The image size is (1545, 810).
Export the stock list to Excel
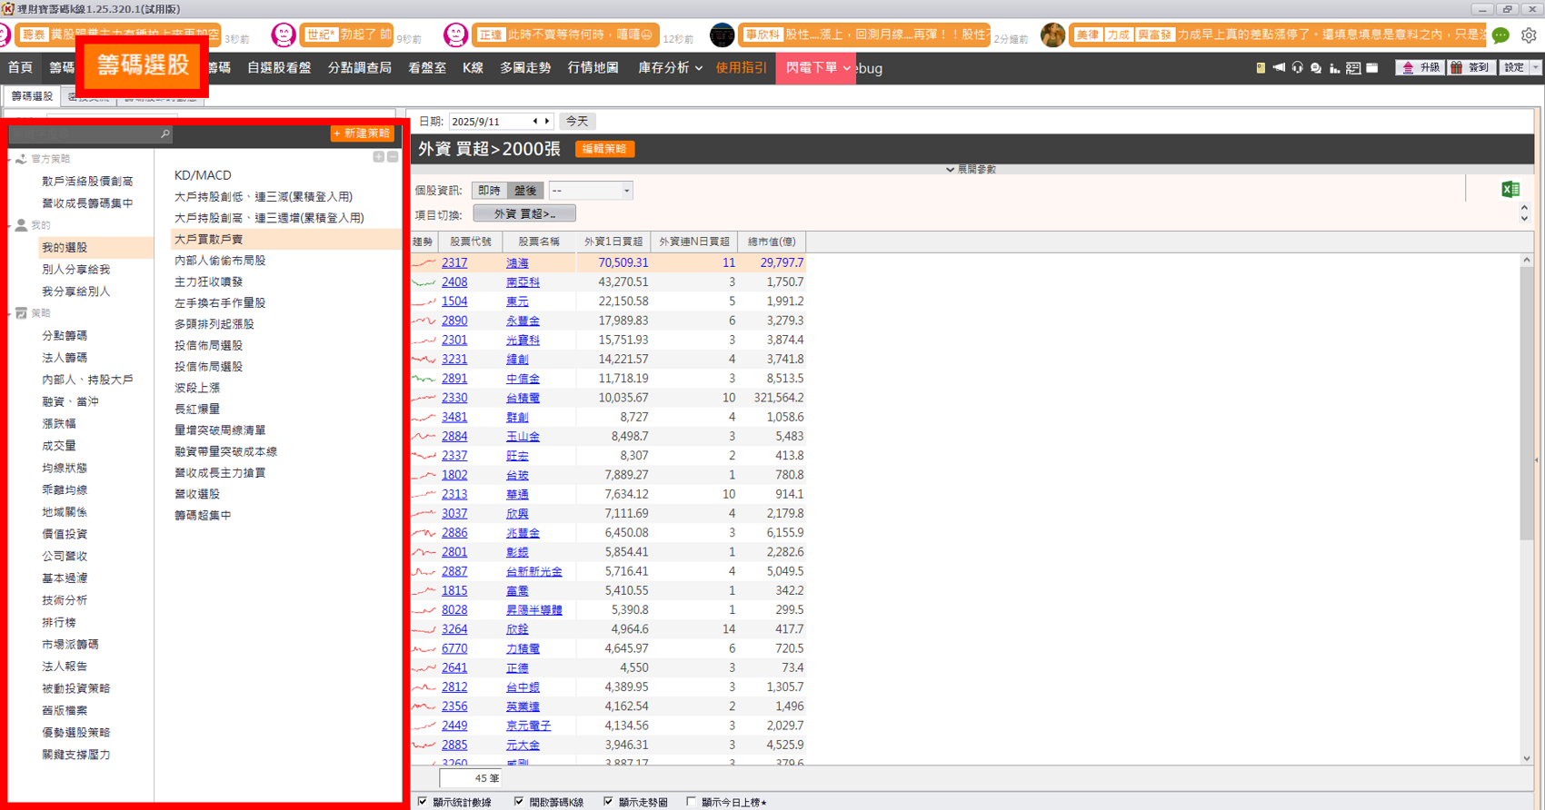pos(1510,190)
